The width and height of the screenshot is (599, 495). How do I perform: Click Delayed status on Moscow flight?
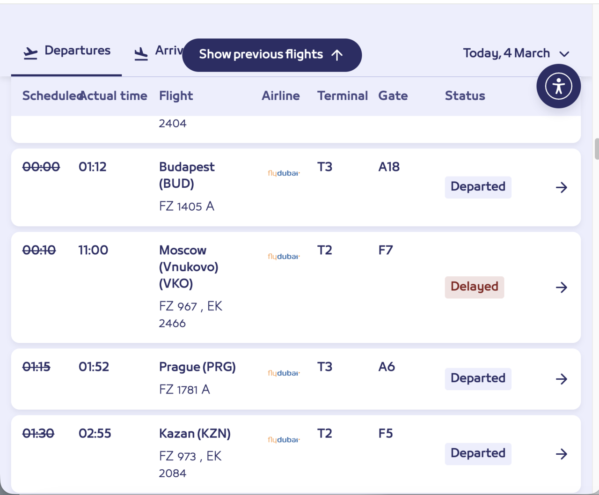[x=474, y=287]
